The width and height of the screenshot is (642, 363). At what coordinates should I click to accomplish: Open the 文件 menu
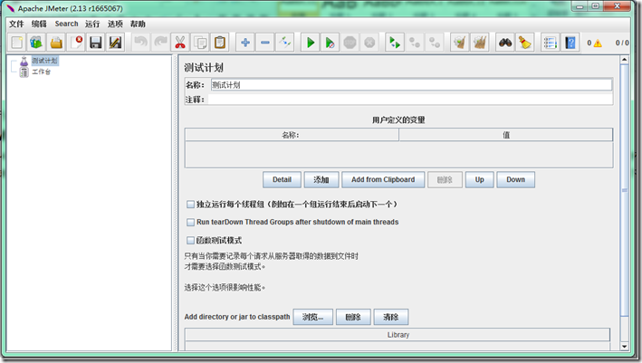(16, 24)
